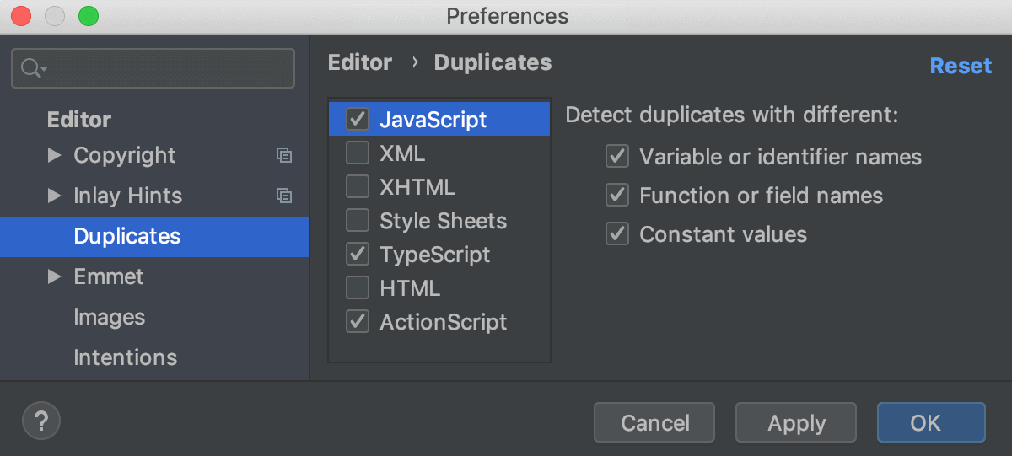Image resolution: width=1012 pixels, height=456 pixels.
Task: Expand the Copyright tree node
Action: (55, 155)
